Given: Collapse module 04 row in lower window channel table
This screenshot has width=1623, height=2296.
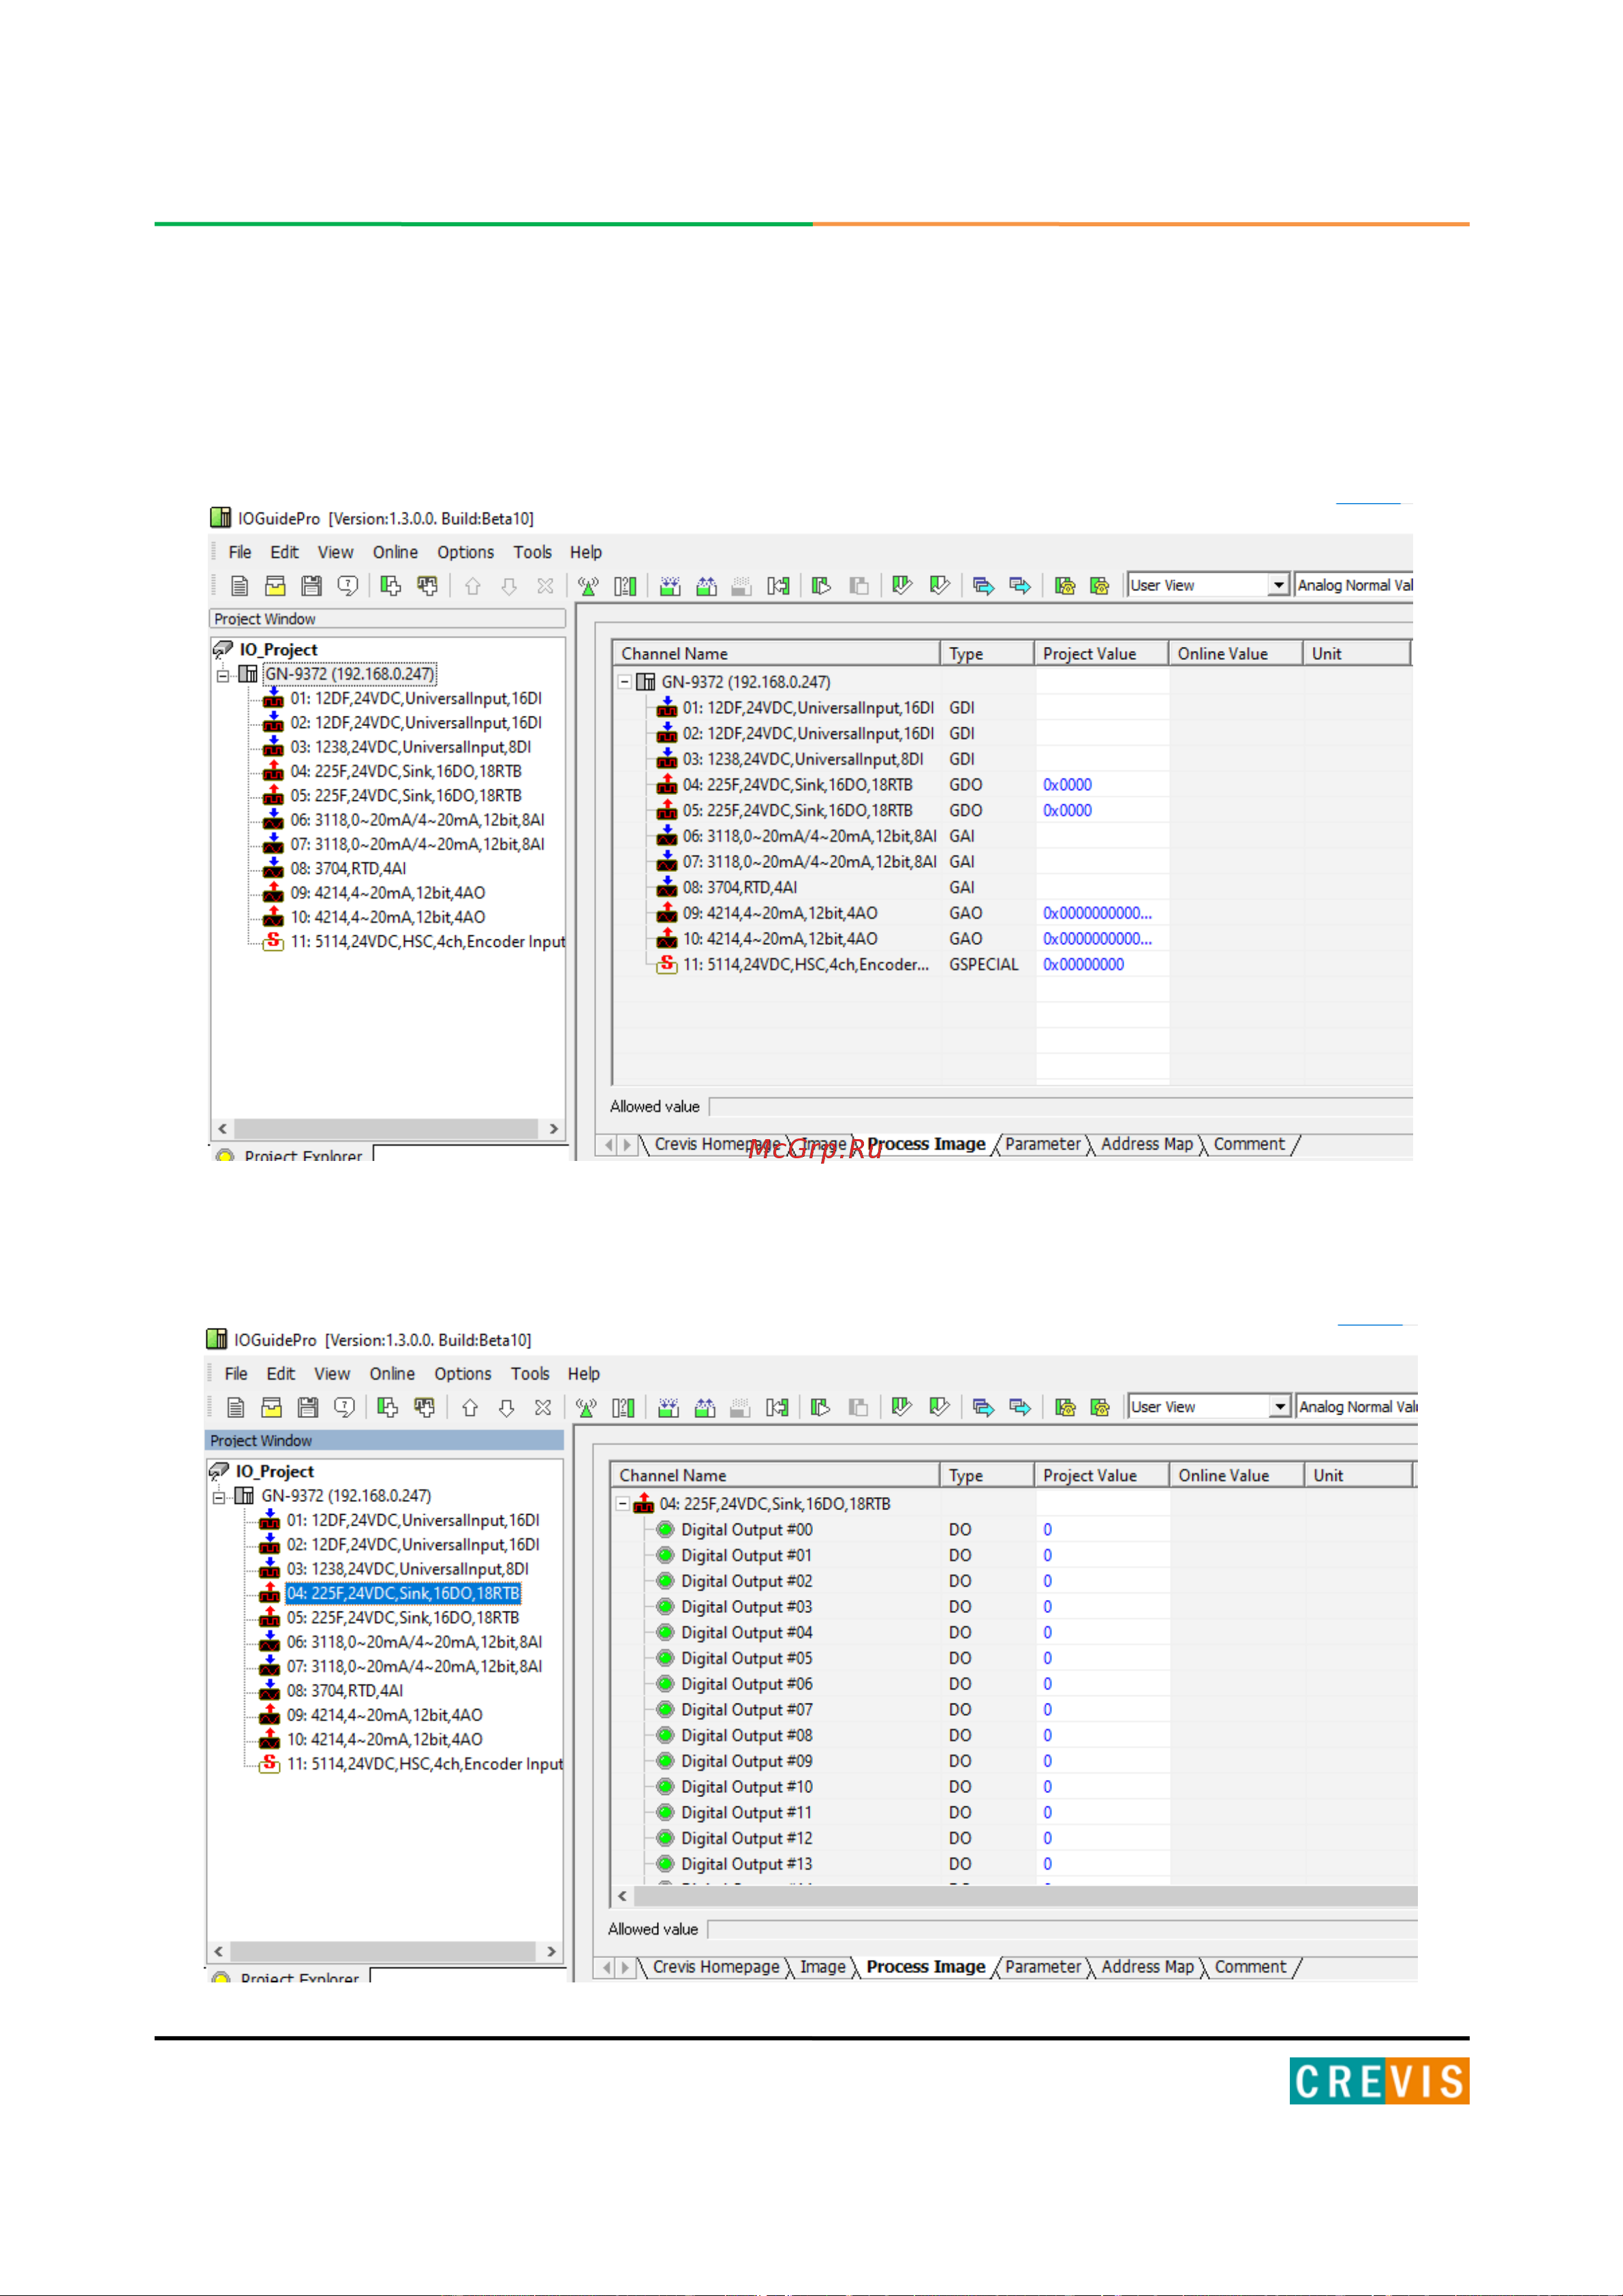Looking at the screenshot, I should [623, 1504].
